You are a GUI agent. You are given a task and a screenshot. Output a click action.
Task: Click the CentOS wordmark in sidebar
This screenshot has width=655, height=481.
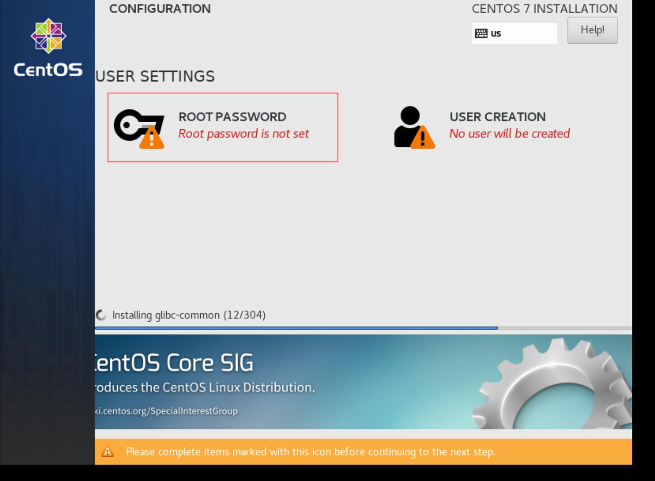(x=48, y=70)
